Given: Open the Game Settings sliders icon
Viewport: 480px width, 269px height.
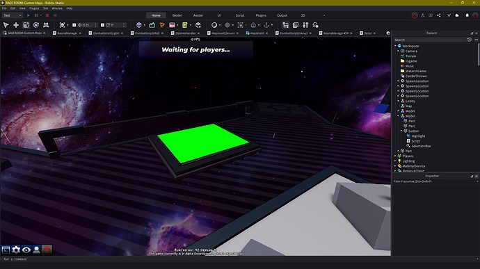Looking at the screenshot, I should [x=305, y=25].
